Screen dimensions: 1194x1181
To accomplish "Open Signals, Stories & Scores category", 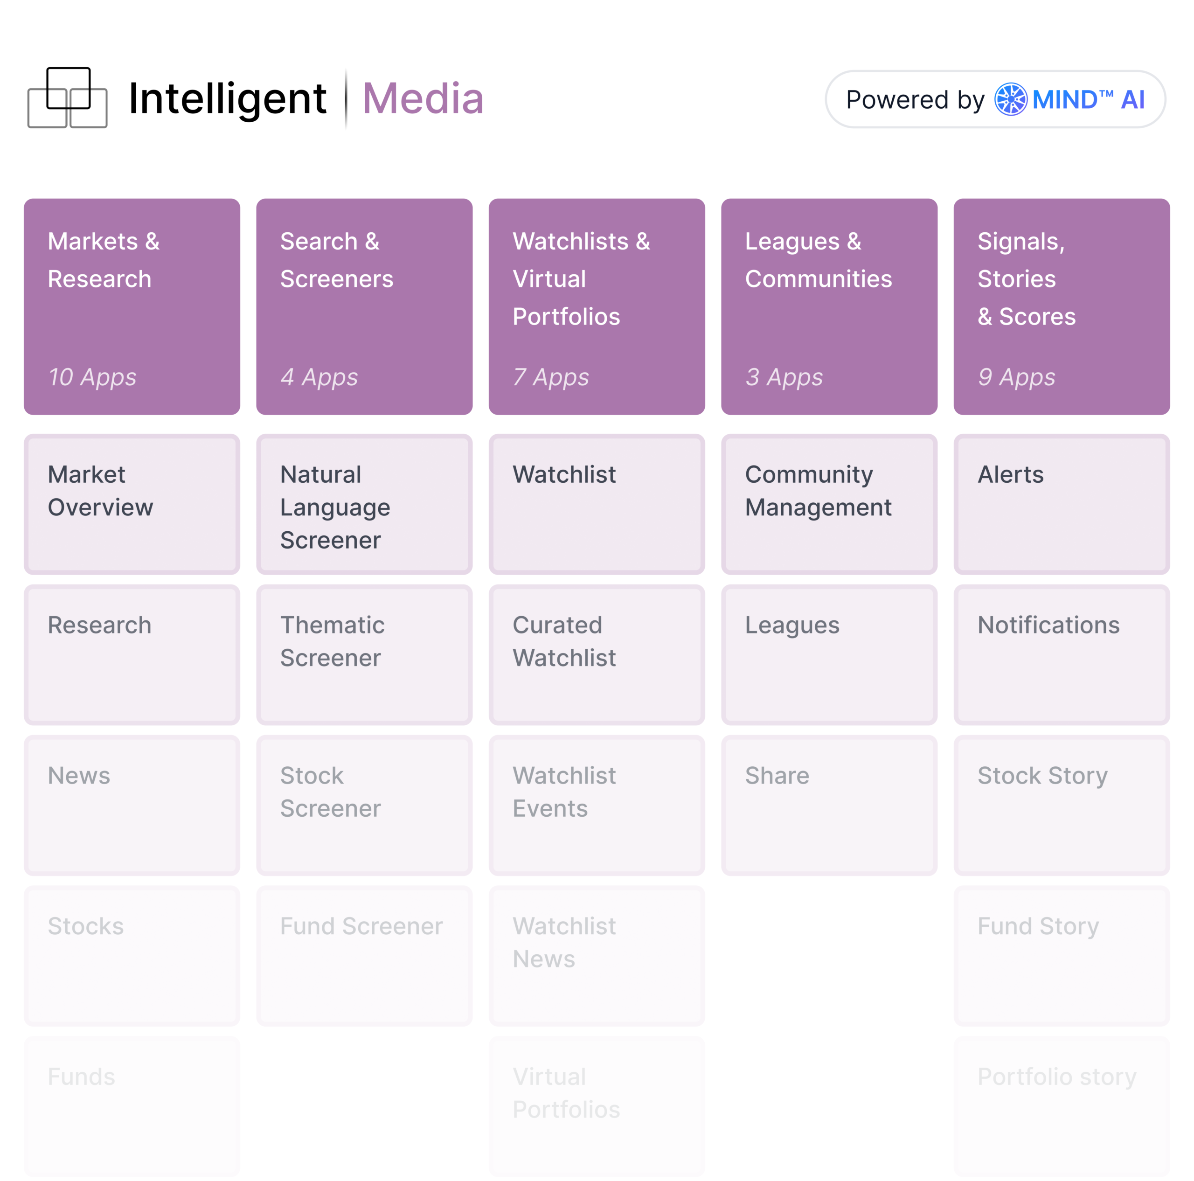I will tap(1061, 306).
